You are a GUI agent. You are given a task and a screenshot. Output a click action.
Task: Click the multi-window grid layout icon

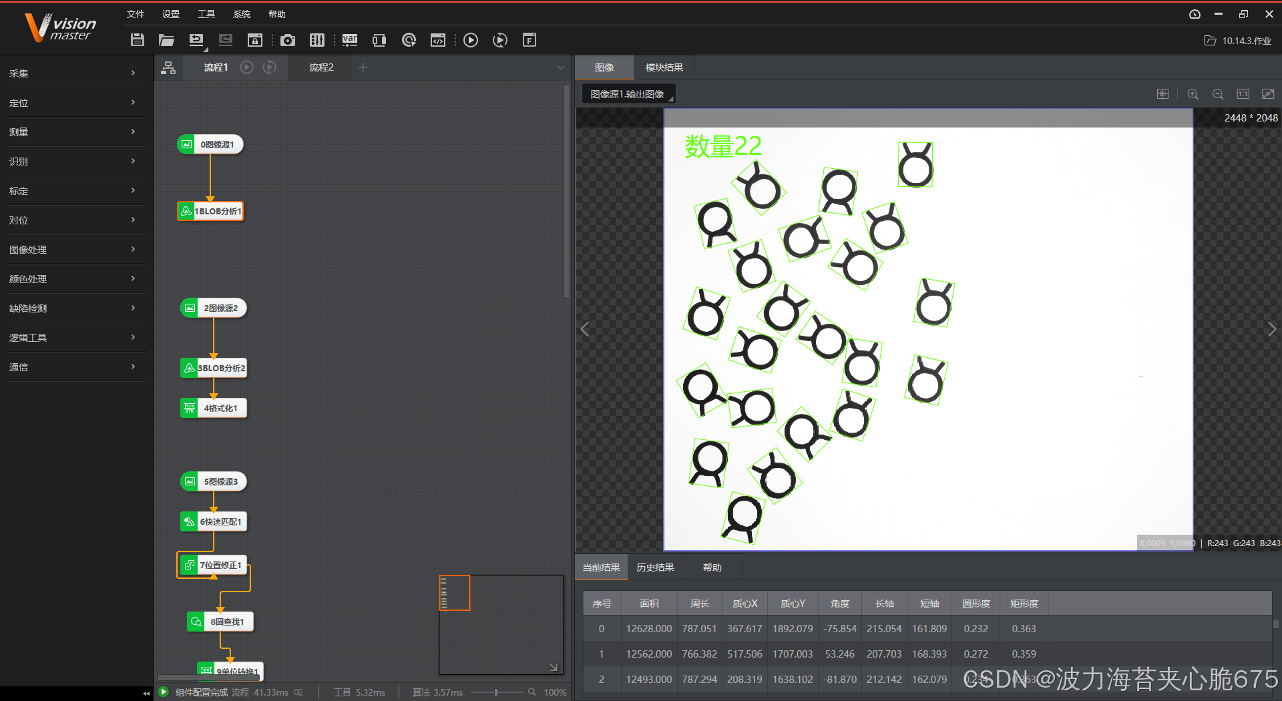coord(1163,94)
